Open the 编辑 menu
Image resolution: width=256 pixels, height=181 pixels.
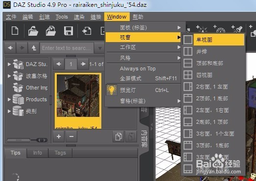pos(27,17)
